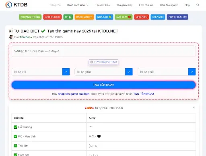The image size is (206, 156).
Task: Click the MẶT QUỶ button
Action: [124, 17]
